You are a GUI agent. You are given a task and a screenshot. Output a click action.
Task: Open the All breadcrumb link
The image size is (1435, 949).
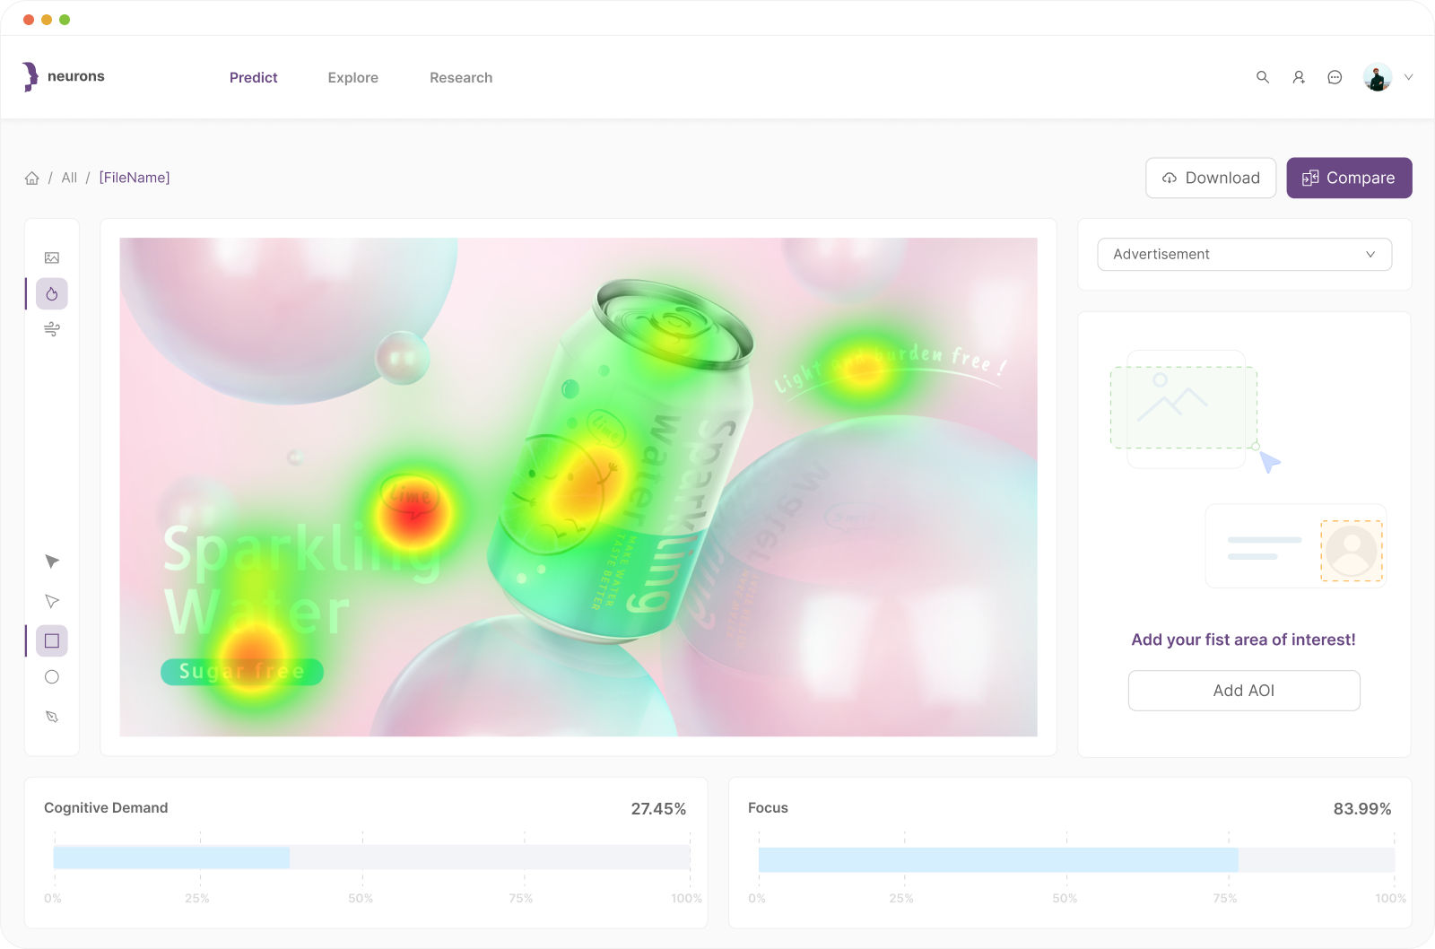(69, 178)
